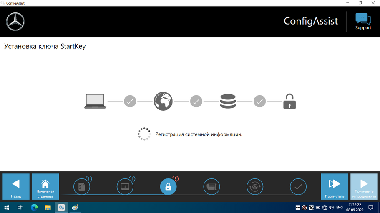This screenshot has height=213, width=380.
Task: Click heading 'Установка ключа StartKey'
Action: [45, 46]
